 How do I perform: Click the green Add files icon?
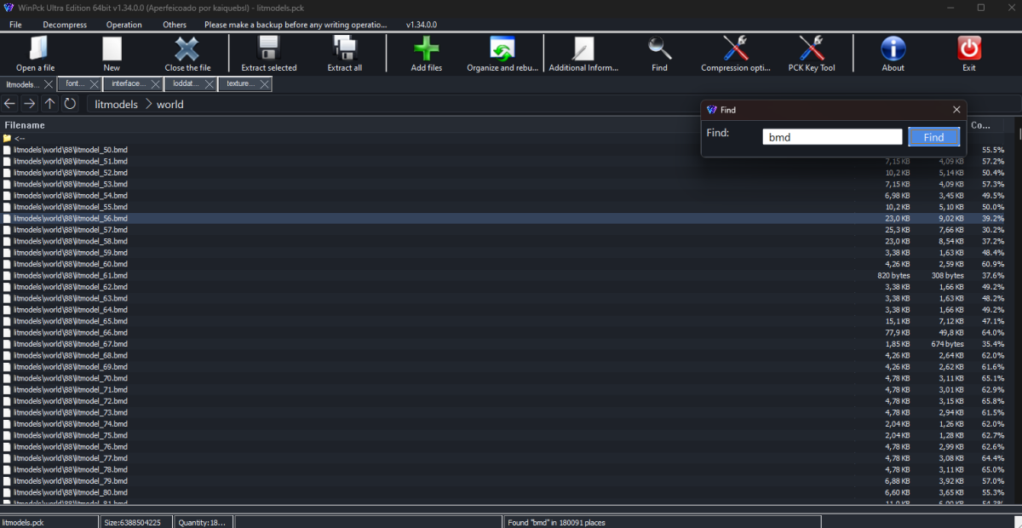pos(426,49)
